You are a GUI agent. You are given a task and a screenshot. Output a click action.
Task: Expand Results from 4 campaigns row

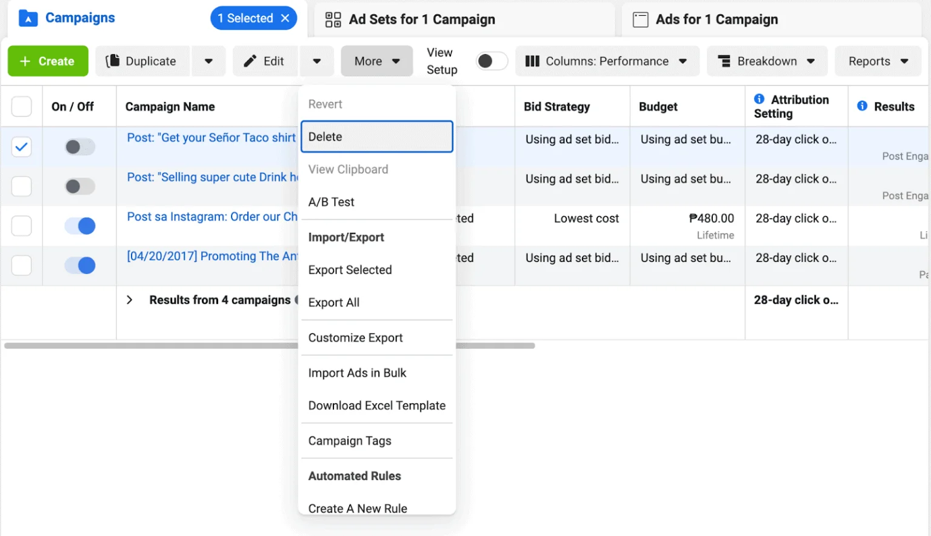pyautogui.click(x=129, y=300)
